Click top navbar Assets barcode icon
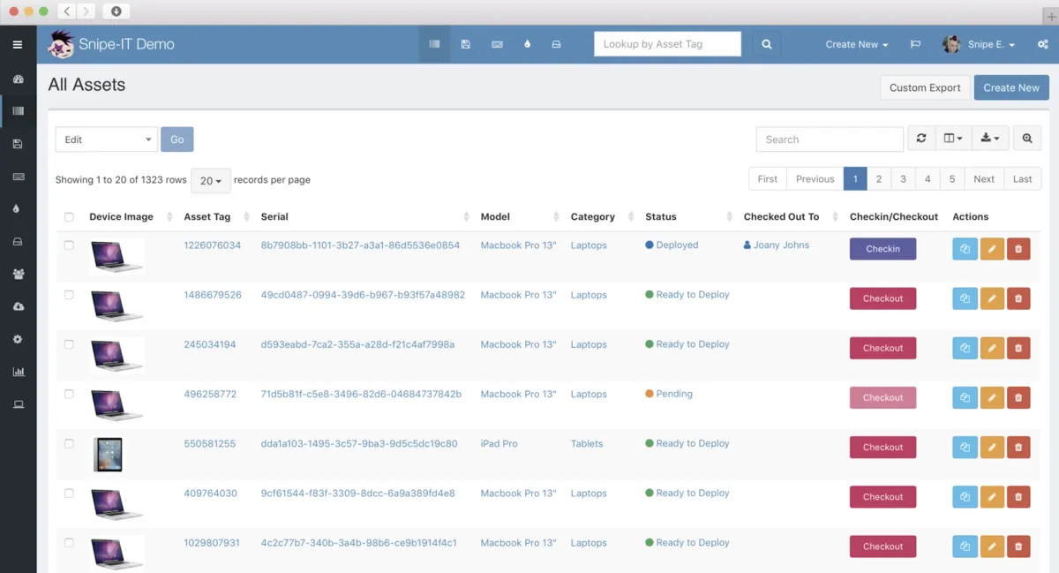1059x573 pixels. [434, 44]
